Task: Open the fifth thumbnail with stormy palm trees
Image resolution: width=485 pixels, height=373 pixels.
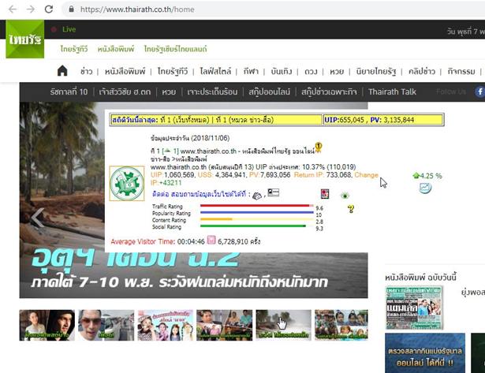Action: (x=284, y=325)
